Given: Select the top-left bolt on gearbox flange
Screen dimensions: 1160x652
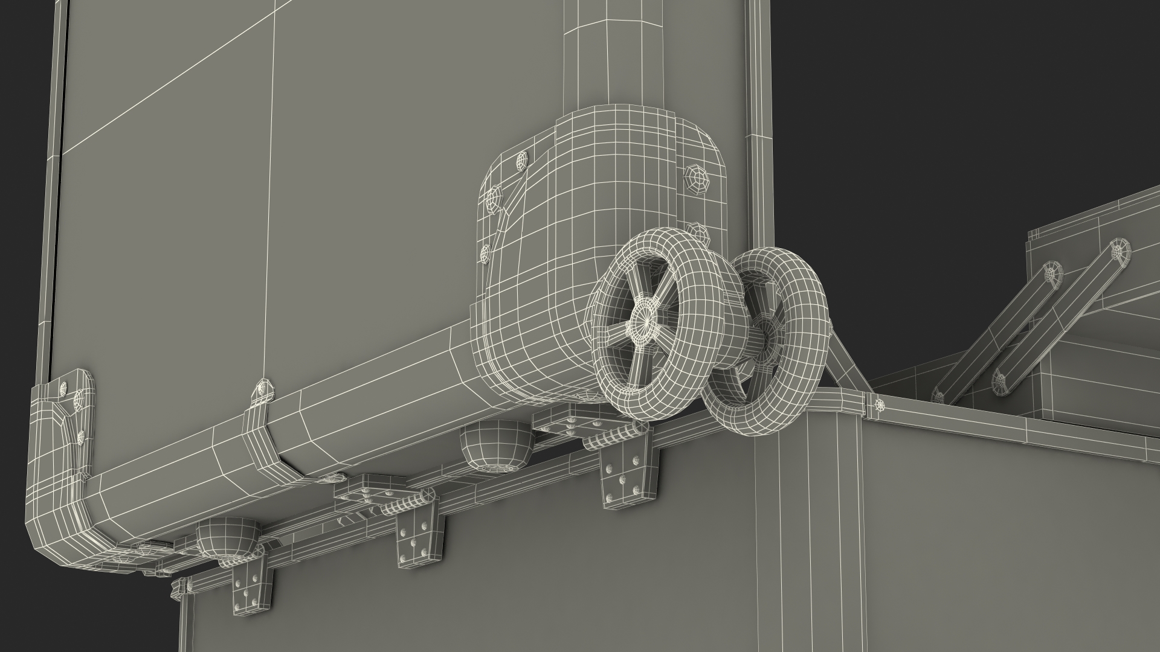Looking at the screenshot, I should (521, 161).
